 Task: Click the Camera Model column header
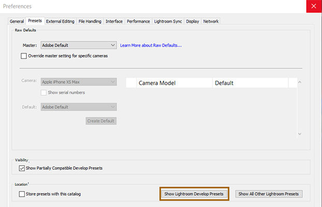pos(174,83)
